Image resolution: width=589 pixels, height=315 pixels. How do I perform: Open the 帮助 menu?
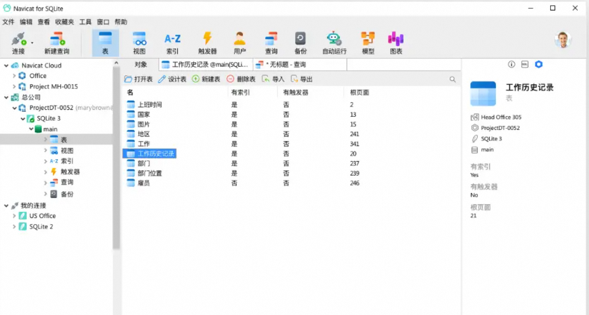pyautogui.click(x=121, y=22)
